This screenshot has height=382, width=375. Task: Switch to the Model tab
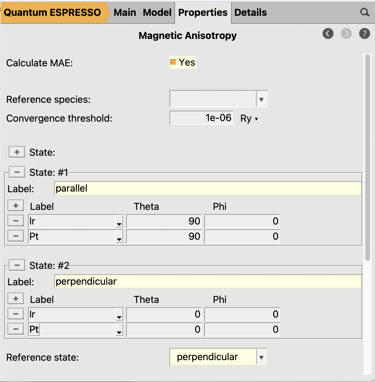pyautogui.click(x=157, y=12)
